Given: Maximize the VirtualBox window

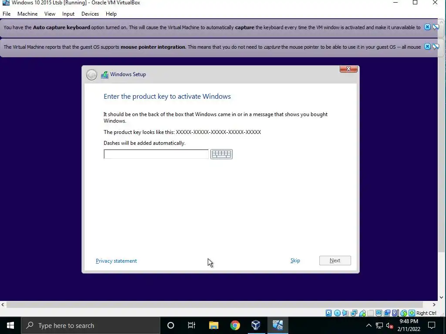Looking at the screenshot, I should (415, 3).
